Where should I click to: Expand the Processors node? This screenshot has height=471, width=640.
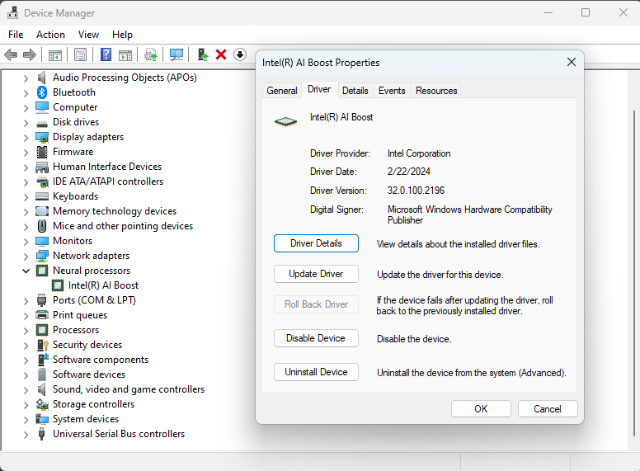click(26, 331)
